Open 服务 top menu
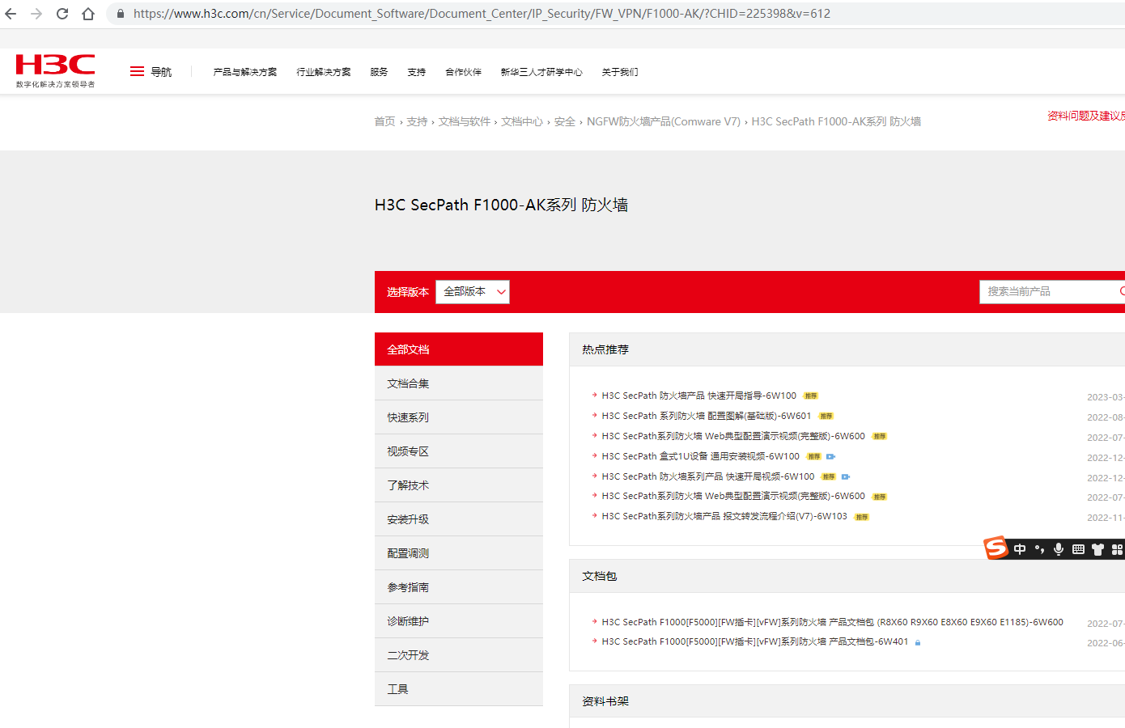The width and height of the screenshot is (1125, 728). [380, 72]
